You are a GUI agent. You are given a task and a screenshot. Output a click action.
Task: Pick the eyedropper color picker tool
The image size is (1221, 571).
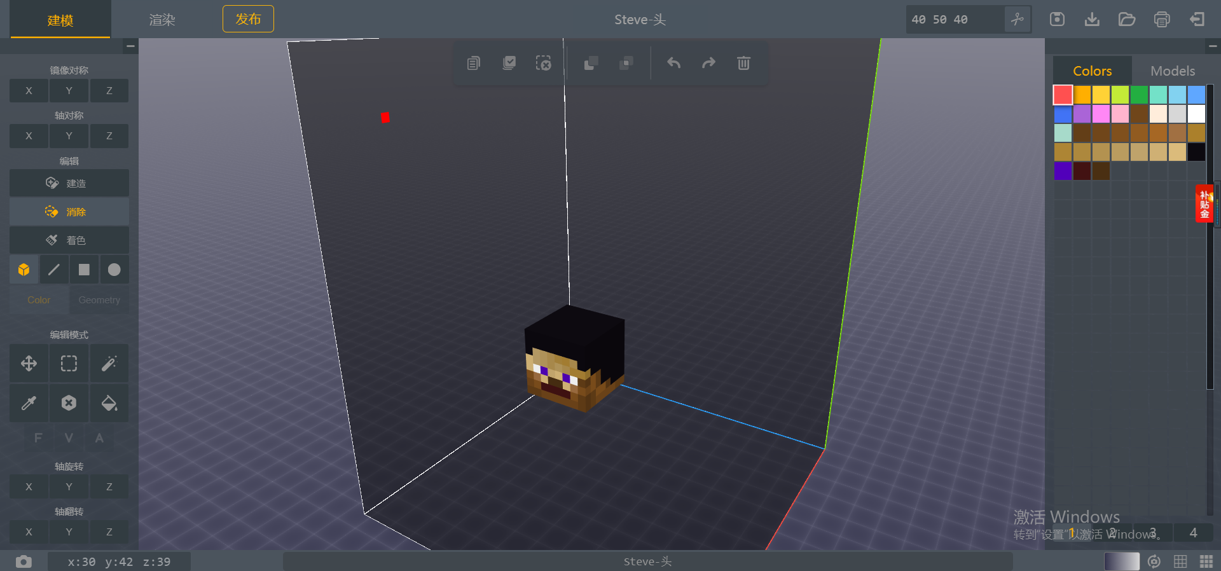coord(29,403)
